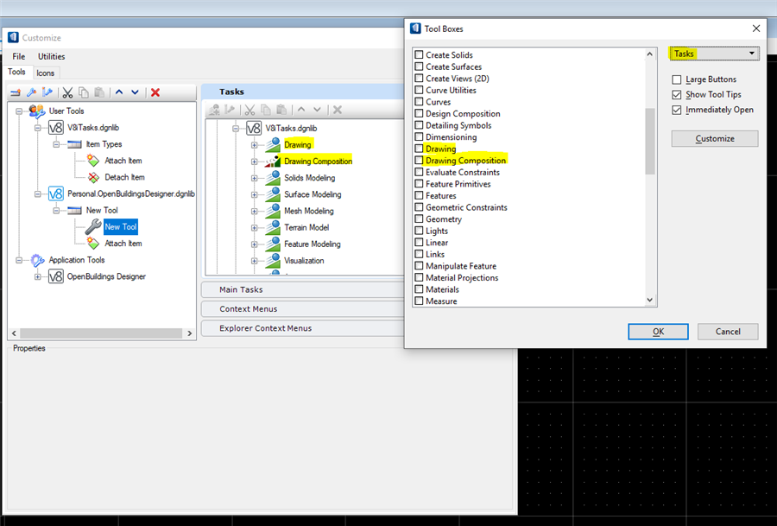
Task: Click the Terrain Model task icon
Action: (x=273, y=227)
